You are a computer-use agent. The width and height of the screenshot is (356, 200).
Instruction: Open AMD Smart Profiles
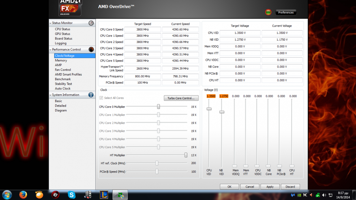coord(68,75)
